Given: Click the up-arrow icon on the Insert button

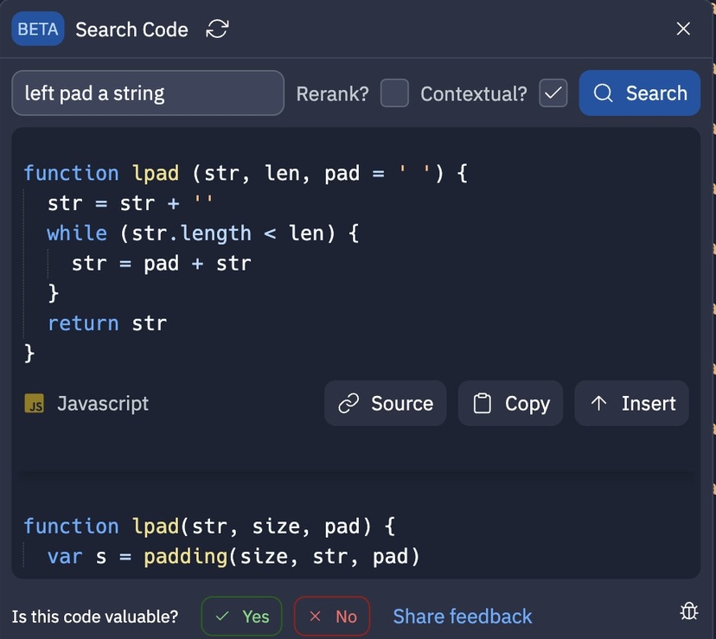Looking at the screenshot, I should point(600,403).
